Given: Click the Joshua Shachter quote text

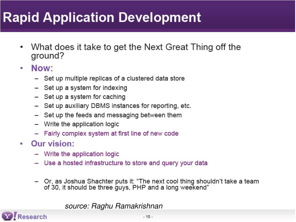Looking at the screenshot, I should pyautogui.click(x=151, y=184).
